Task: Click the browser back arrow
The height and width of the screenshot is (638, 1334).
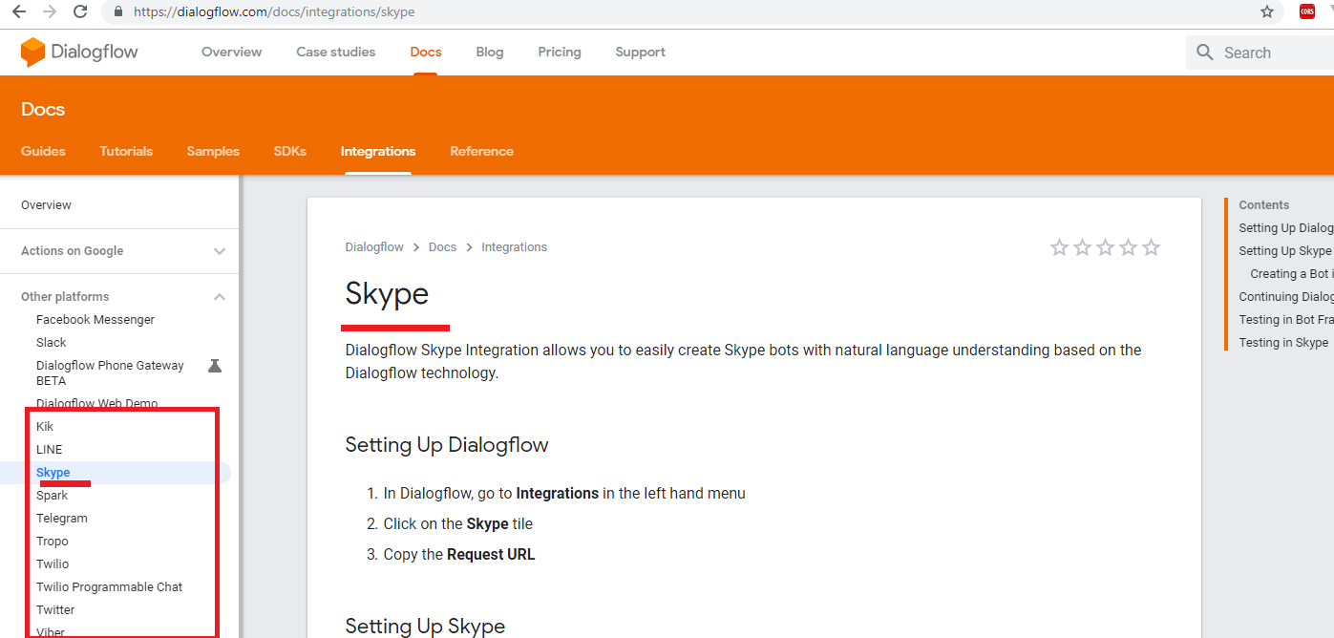Action: [x=18, y=12]
